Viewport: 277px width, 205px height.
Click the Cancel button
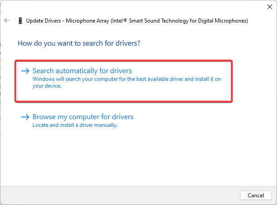click(x=256, y=195)
